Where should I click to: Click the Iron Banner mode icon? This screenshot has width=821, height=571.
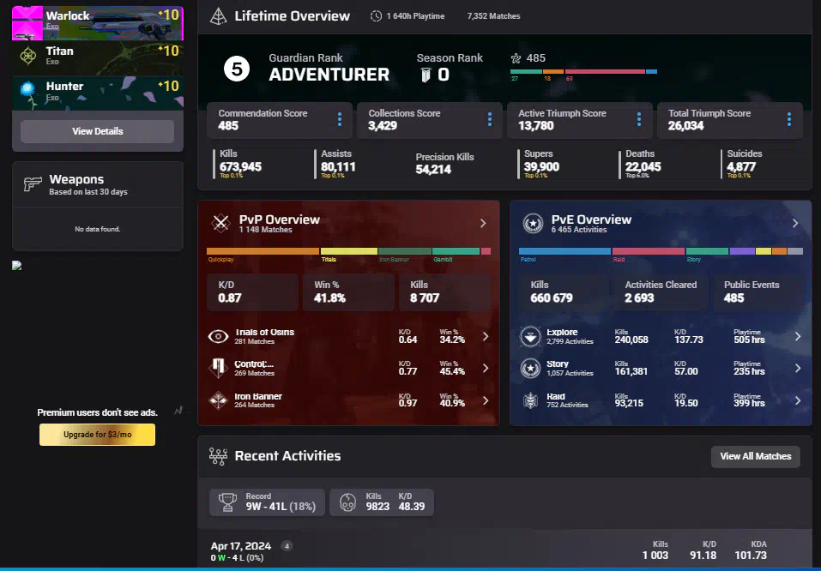[219, 400]
